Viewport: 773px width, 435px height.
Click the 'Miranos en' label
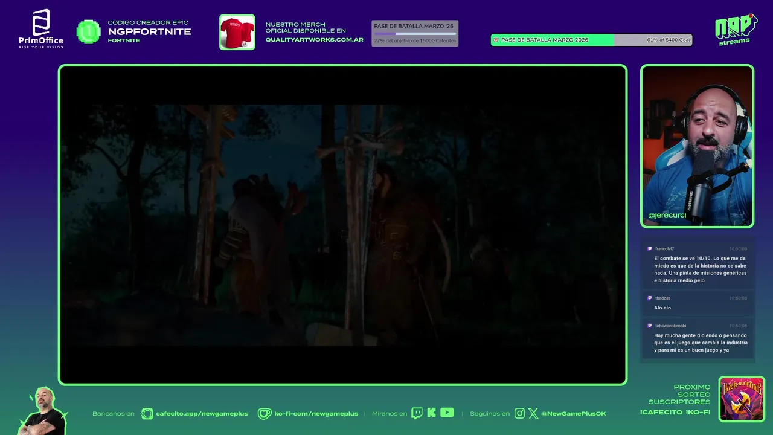[x=390, y=414]
